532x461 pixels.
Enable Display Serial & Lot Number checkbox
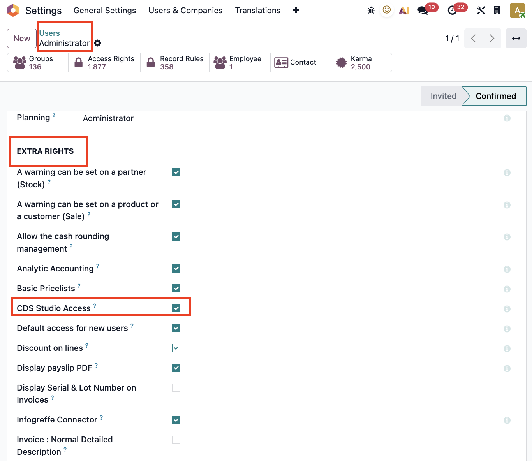click(176, 388)
